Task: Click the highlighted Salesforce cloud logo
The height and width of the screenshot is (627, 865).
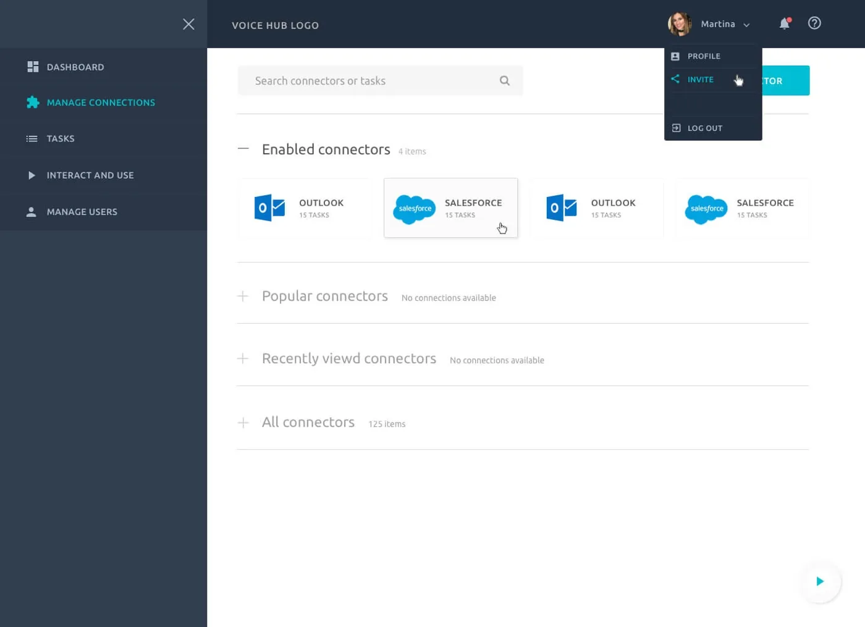Action: (x=415, y=209)
